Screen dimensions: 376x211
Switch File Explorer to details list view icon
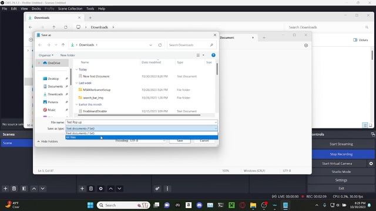point(365,125)
